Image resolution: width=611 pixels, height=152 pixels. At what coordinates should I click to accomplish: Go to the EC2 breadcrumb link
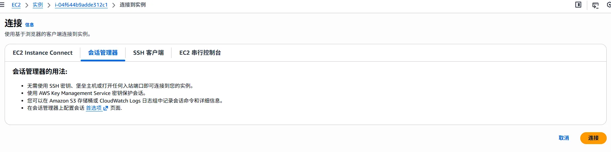coord(16,5)
